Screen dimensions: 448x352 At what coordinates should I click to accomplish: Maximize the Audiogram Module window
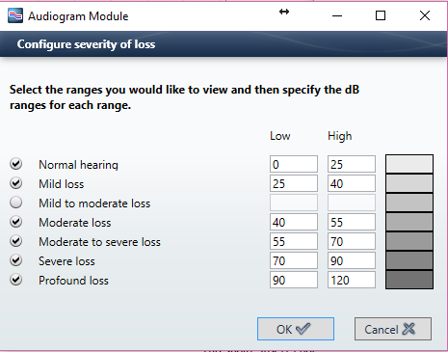pyautogui.click(x=381, y=15)
